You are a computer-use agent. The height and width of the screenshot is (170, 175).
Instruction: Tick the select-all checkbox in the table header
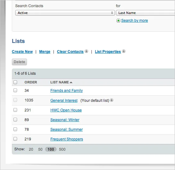click(x=15, y=82)
